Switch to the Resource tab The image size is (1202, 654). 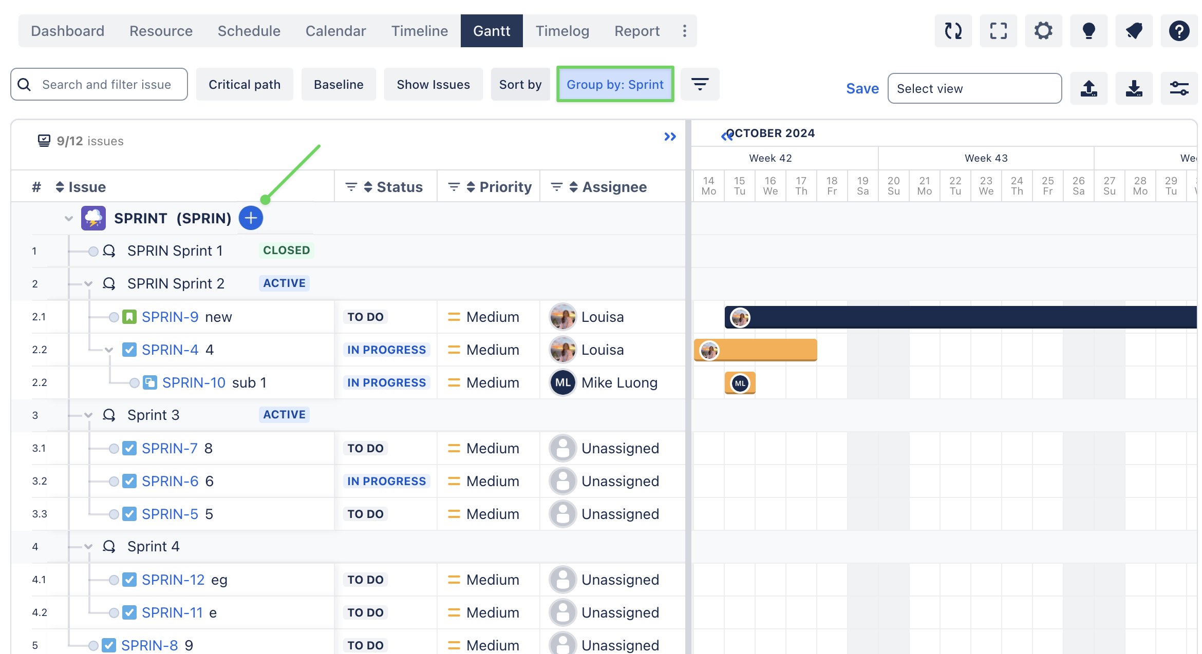[x=161, y=31]
